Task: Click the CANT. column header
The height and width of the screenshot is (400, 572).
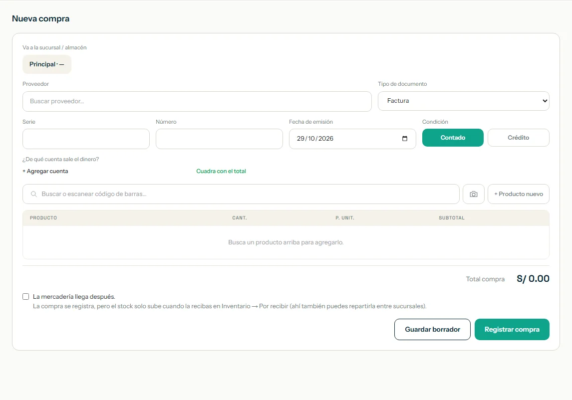Action: click(240, 217)
